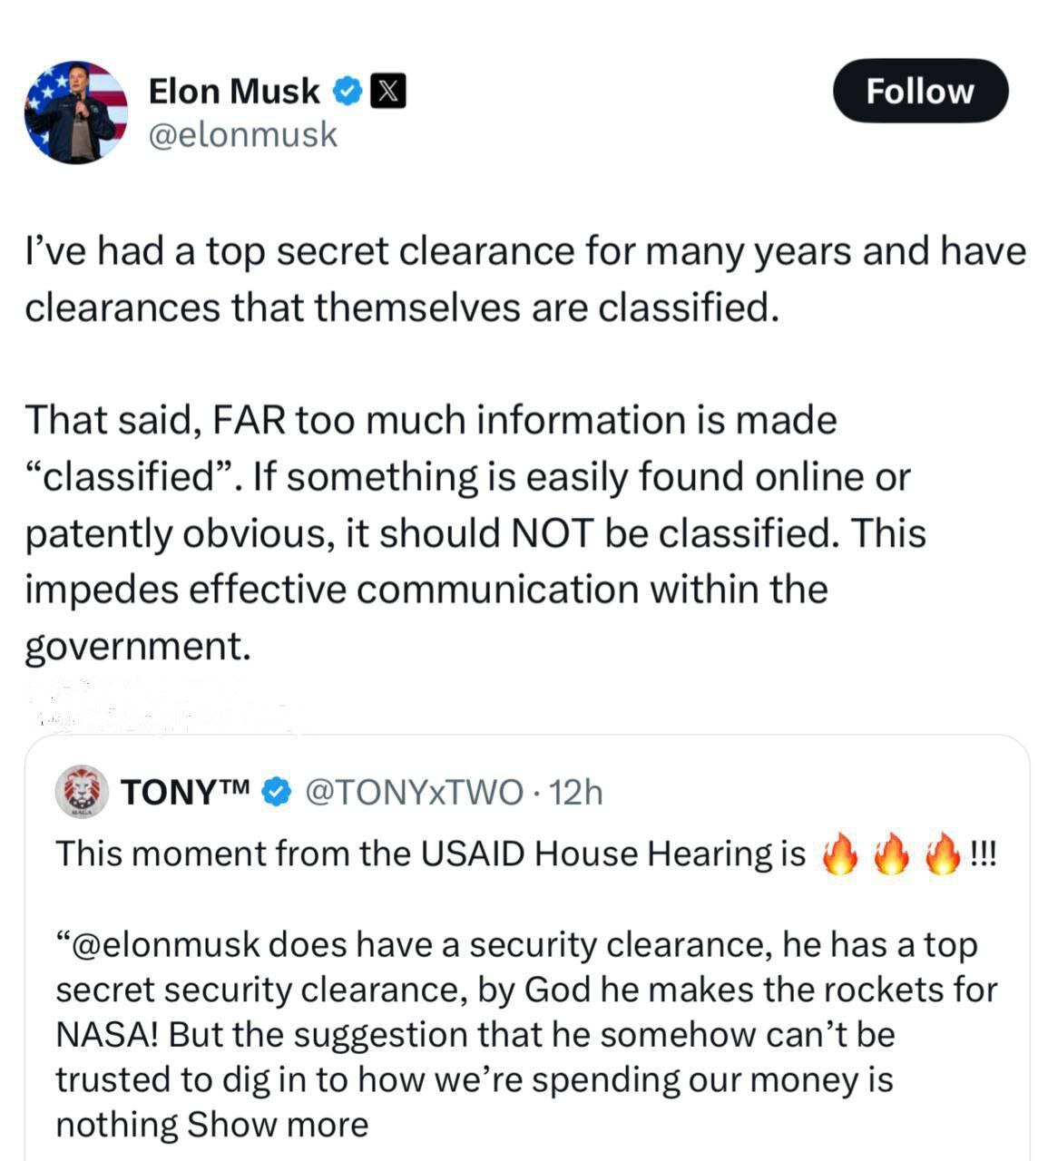Image resolution: width=1038 pixels, height=1161 pixels.
Task: Click the Follow button
Action: (x=920, y=91)
